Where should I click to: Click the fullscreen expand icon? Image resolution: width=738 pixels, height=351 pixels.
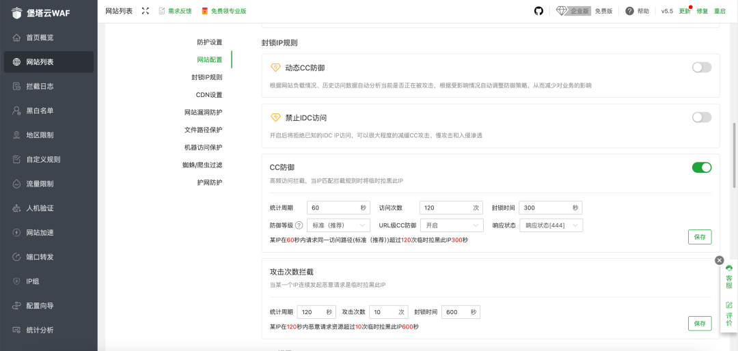coord(145,11)
